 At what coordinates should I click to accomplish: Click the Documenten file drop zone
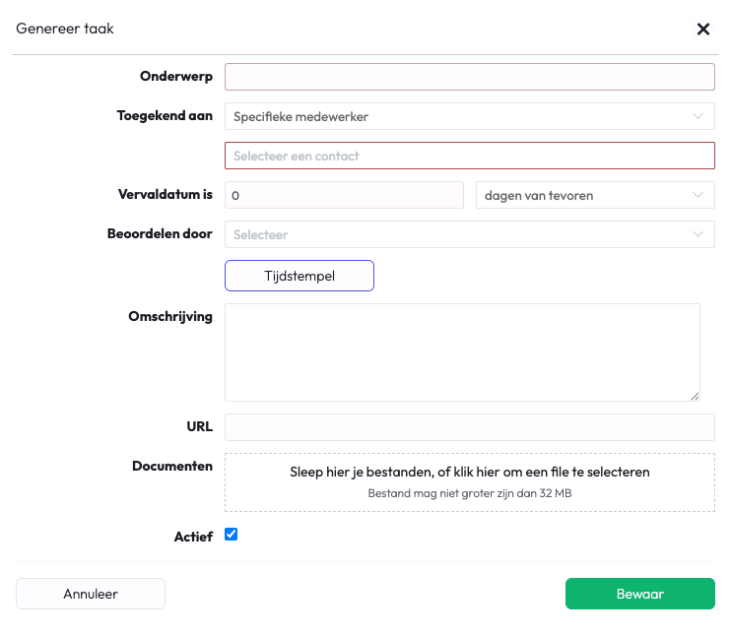469,481
